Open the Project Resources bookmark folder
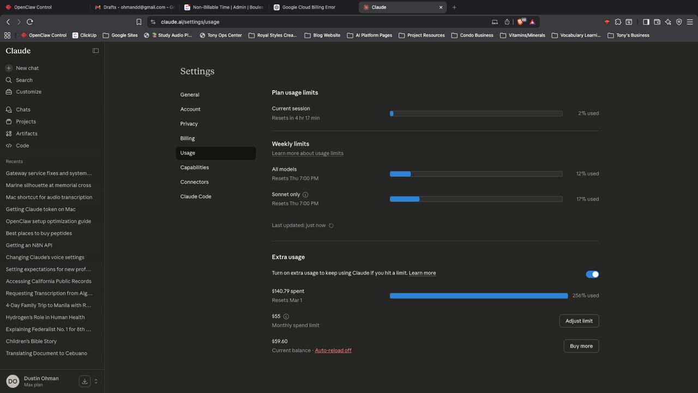Viewport: 698px width, 393px height. (422, 35)
